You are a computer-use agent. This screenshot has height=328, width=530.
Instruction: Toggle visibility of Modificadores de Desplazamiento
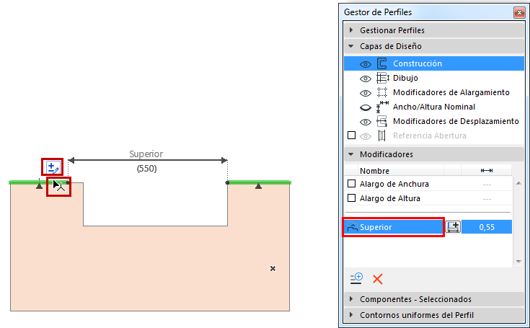click(366, 122)
